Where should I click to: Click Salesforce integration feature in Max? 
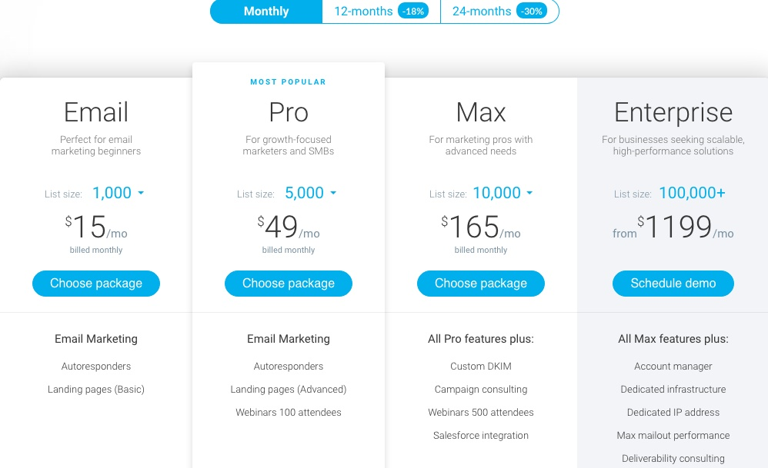tap(480, 435)
